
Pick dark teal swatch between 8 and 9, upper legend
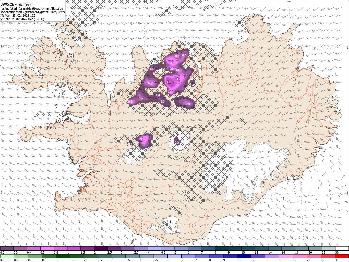pyautogui.click(x=221, y=248)
